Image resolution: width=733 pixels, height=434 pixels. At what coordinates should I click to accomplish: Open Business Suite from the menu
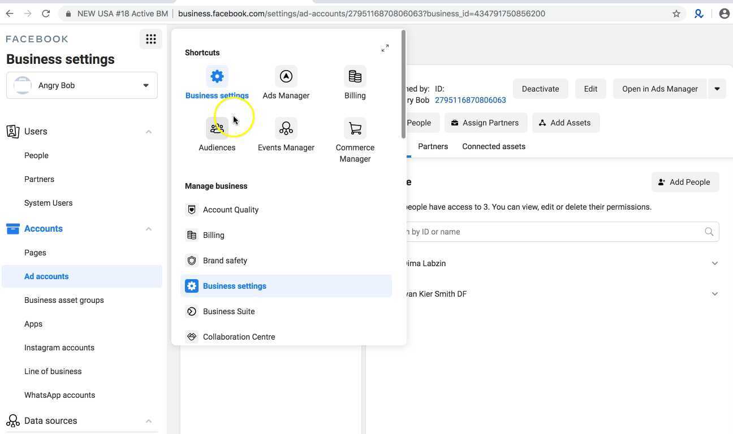click(x=228, y=311)
